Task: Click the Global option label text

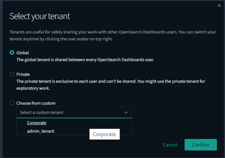Action: (x=23, y=53)
